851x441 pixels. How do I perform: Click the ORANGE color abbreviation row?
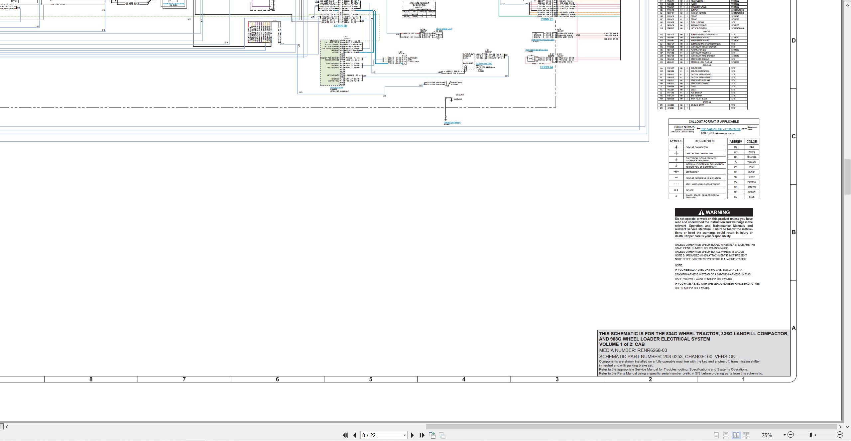point(743,157)
